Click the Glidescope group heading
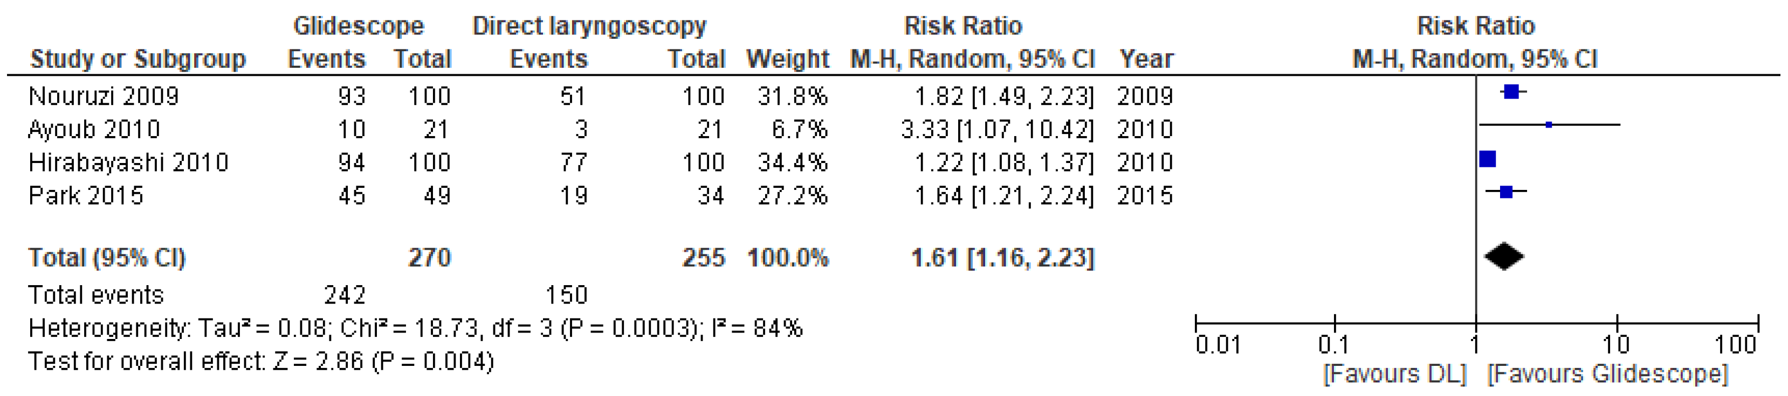The width and height of the screenshot is (1788, 396). click(x=358, y=26)
